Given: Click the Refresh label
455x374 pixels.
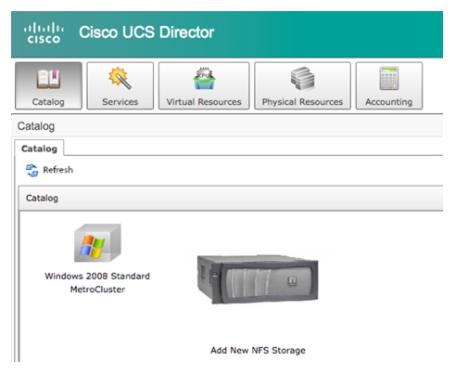Looking at the screenshot, I should [58, 170].
